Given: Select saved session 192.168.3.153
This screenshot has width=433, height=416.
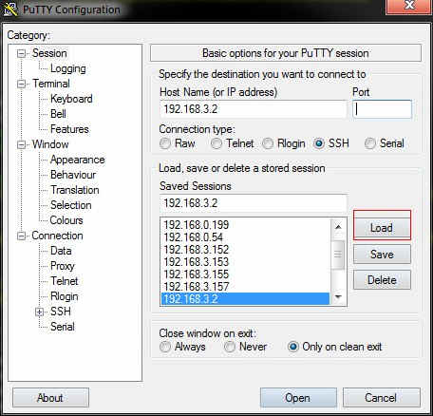Looking at the screenshot, I should click(x=245, y=262).
